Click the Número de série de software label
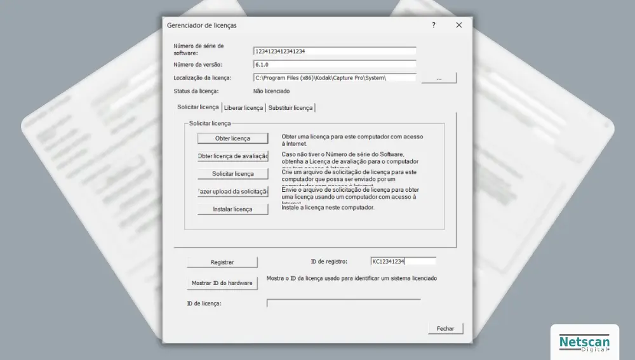 click(198, 50)
